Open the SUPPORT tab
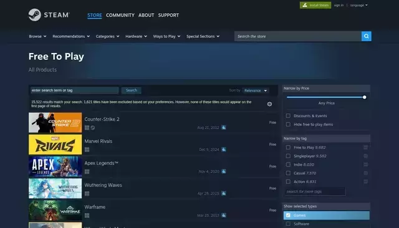 pyautogui.click(x=168, y=15)
